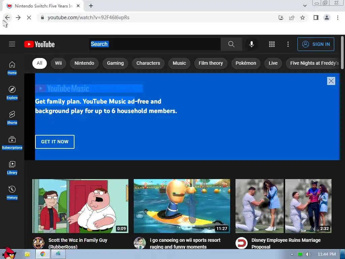
Task: Go back with browser back arrow
Action: point(7,18)
